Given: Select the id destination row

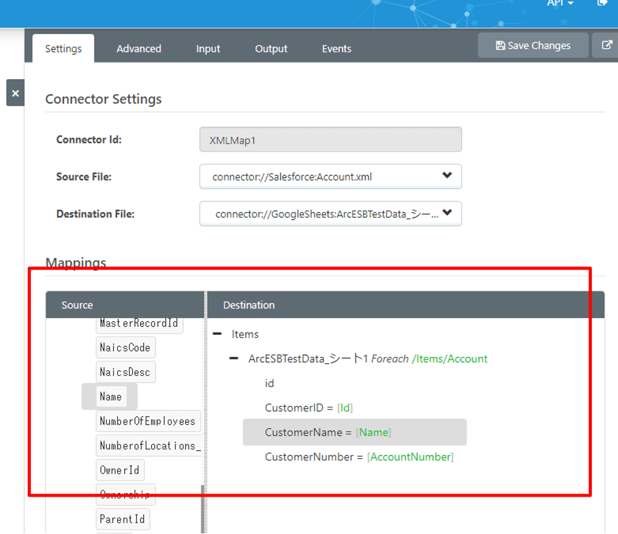Looking at the screenshot, I should (270, 383).
